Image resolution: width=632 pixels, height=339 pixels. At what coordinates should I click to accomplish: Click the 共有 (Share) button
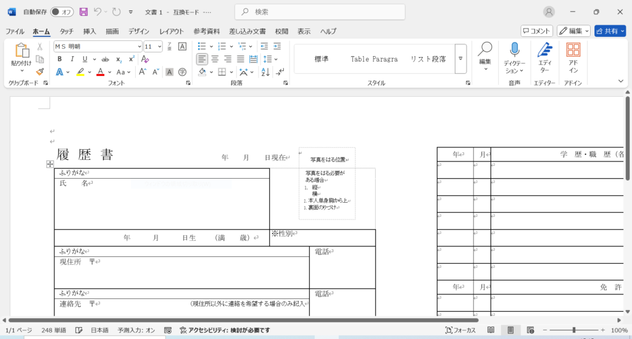(x=610, y=31)
